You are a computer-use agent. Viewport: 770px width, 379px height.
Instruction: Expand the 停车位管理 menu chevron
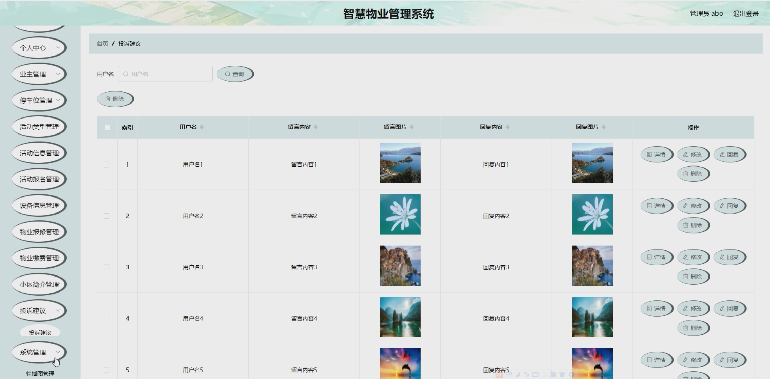pos(58,100)
